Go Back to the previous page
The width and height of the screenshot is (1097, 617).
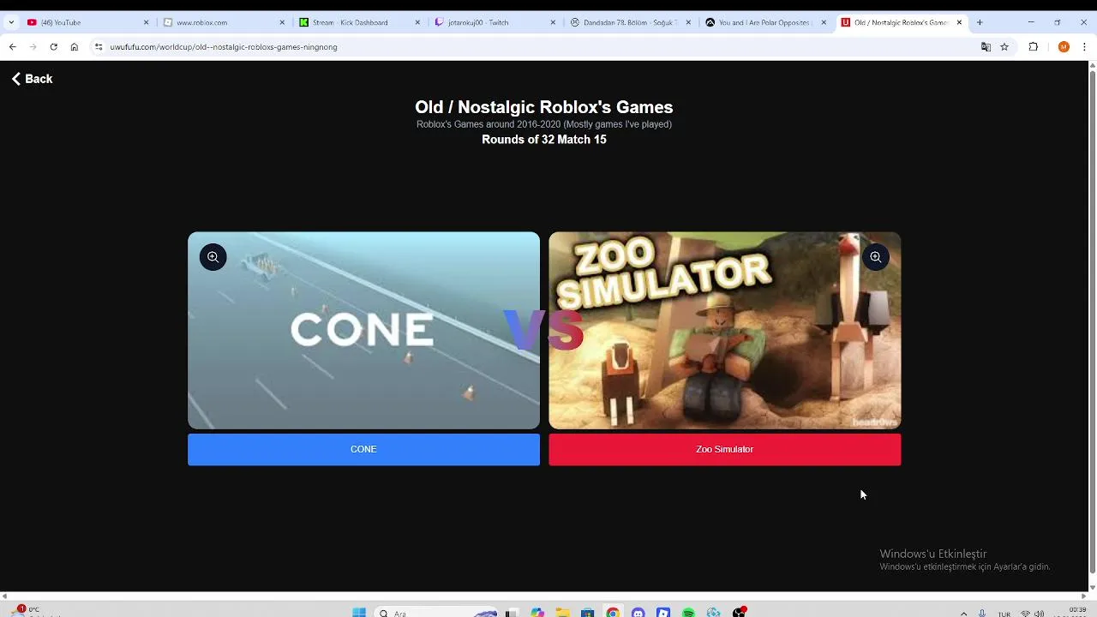pyautogui.click(x=33, y=79)
